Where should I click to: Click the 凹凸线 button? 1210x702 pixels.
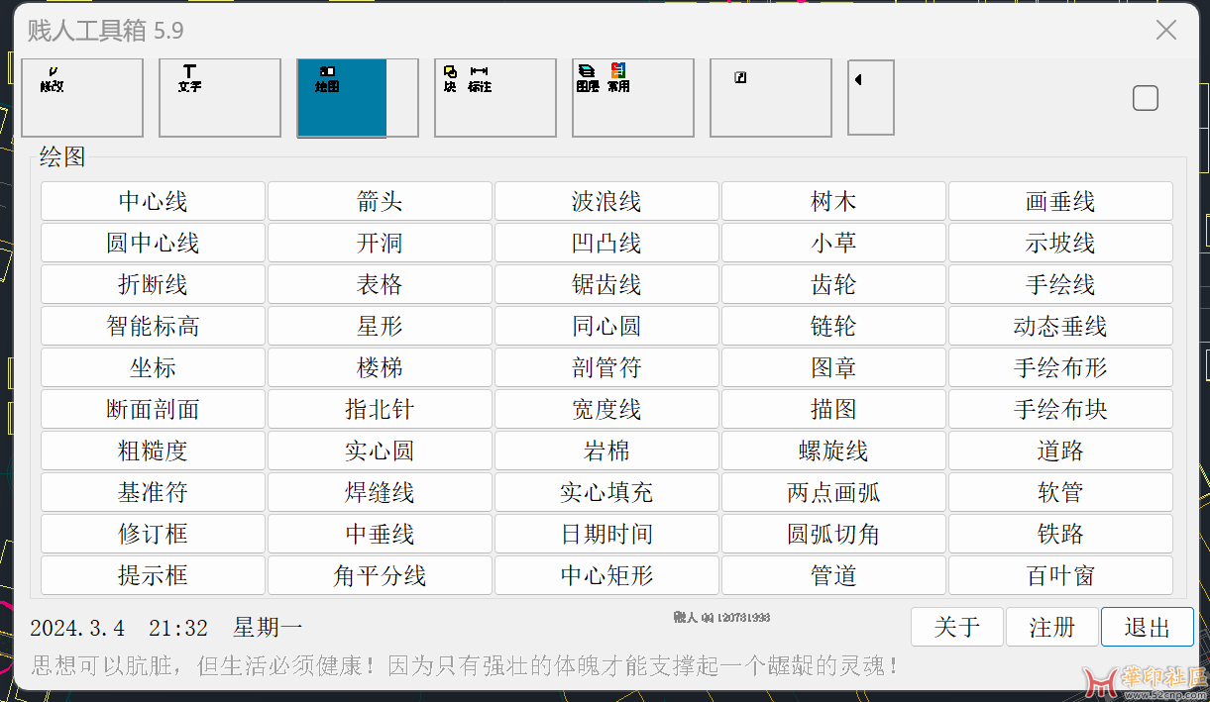coord(606,243)
